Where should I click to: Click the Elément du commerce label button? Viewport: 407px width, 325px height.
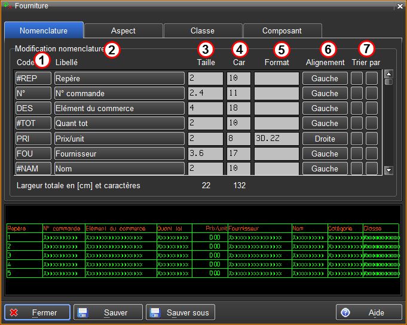[x=119, y=109]
